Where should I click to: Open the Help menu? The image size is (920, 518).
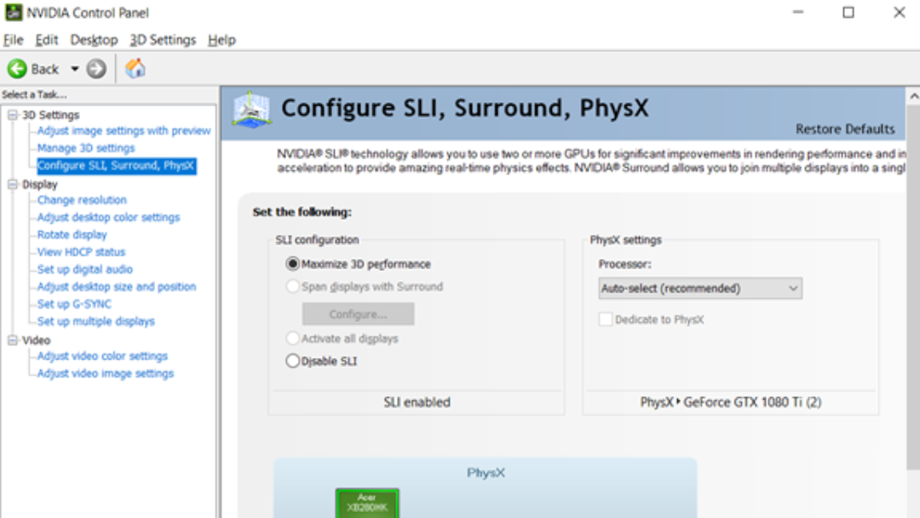pos(221,40)
